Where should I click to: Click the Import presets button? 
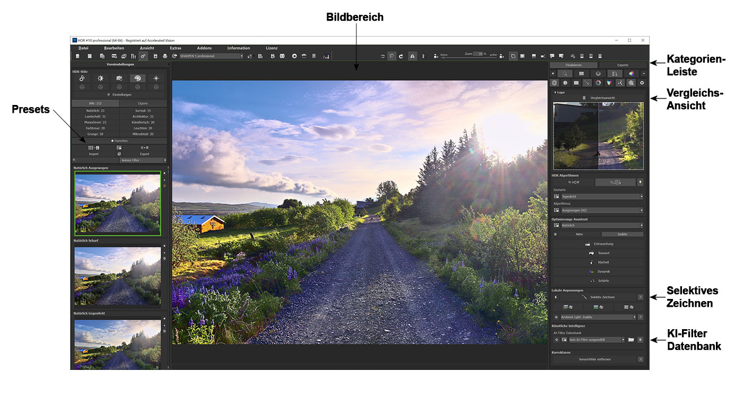(x=94, y=154)
